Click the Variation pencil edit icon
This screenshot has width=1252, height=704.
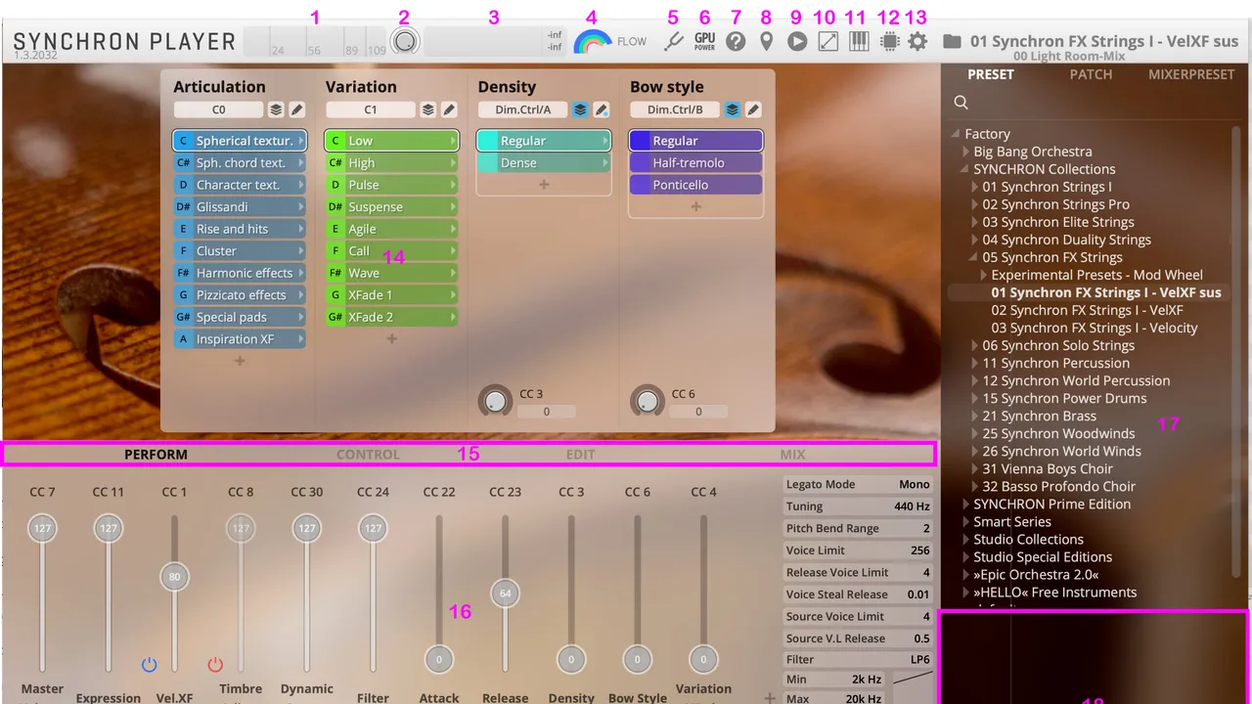(x=450, y=110)
